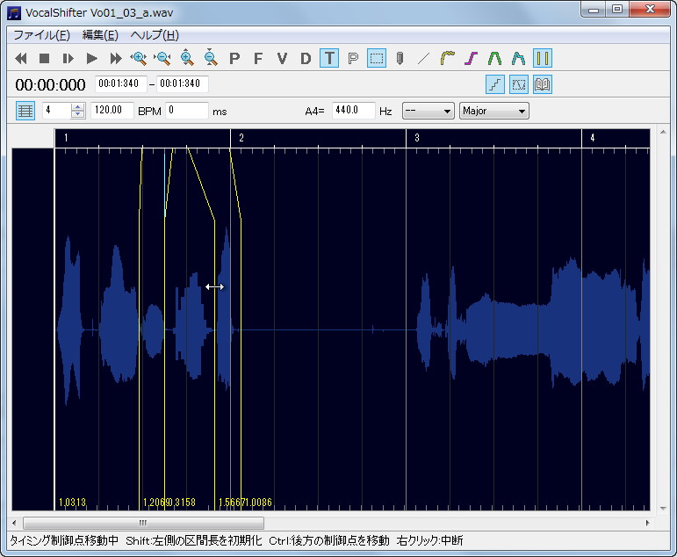Zoom out horizontally with the magnifier minus
The width and height of the screenshot is (677, 557).
[x=162, y=58]
